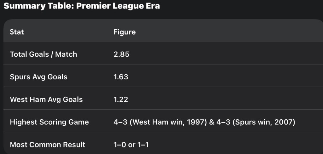
Task: Select the Spurs Avg Goals label
Action: 38,77
